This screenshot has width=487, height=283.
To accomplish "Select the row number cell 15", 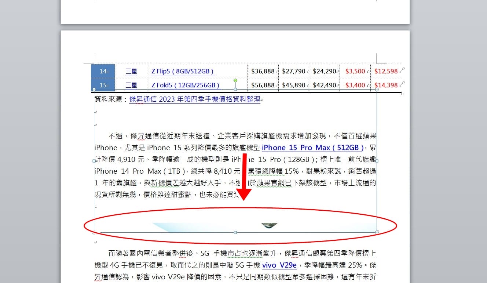I will (x=103, y=85).
